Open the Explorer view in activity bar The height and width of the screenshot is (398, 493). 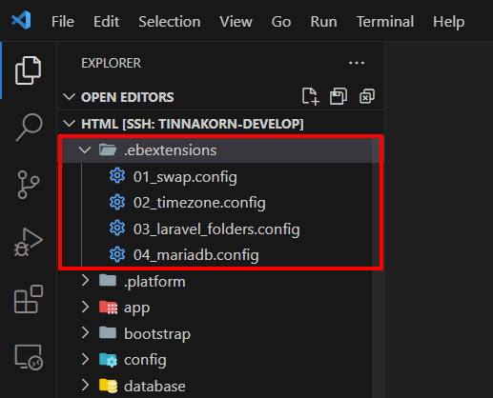pyautogui.click(x=28, y=70)
